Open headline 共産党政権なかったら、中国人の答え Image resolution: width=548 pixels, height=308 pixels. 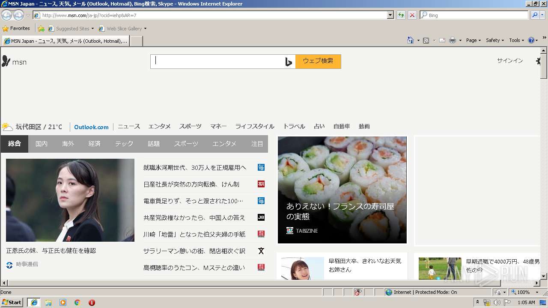194,217
